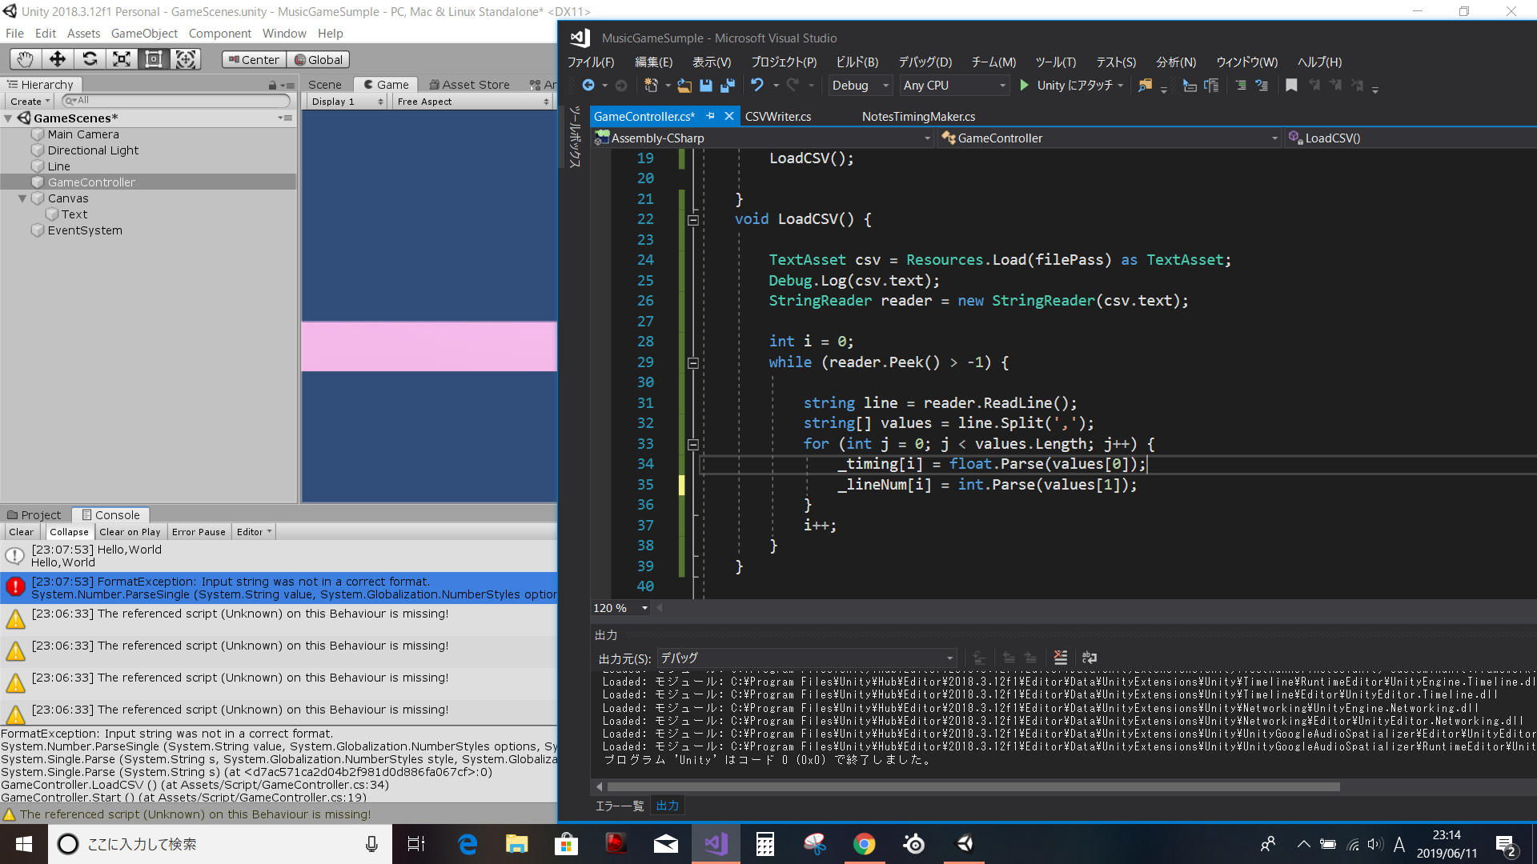The image size is (1537, 864).
Task: Select the Move tool in Unity toolbar
Action: 58,59
